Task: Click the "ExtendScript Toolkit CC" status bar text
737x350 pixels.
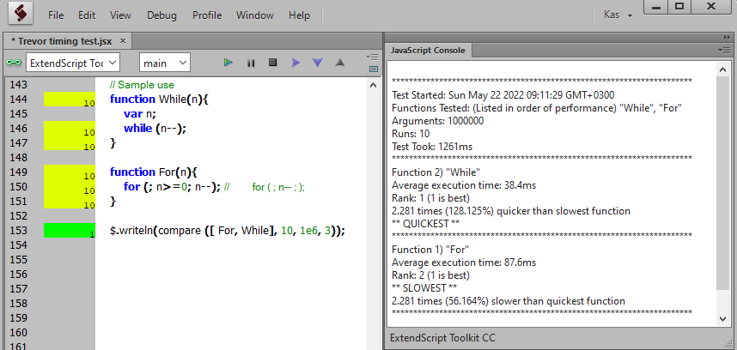Action: pyautogui.click(x=442, y=338)
